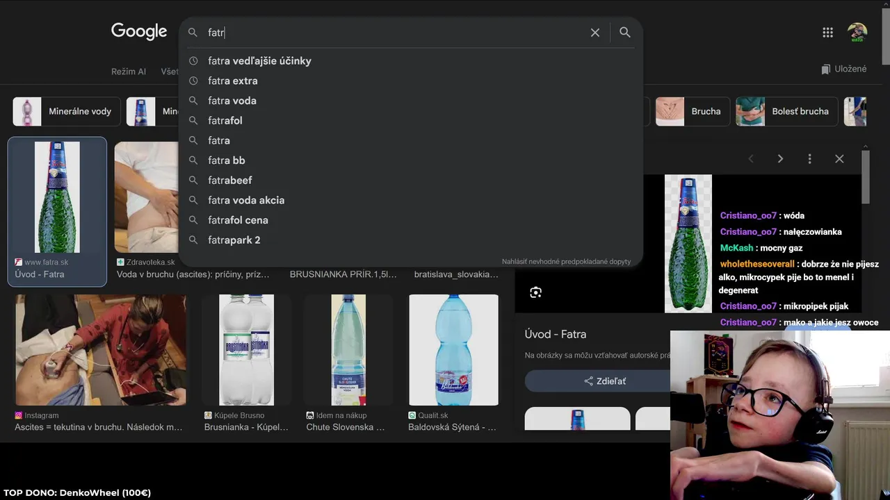Select suggestion fatra extra

click(x=410, y=81)
